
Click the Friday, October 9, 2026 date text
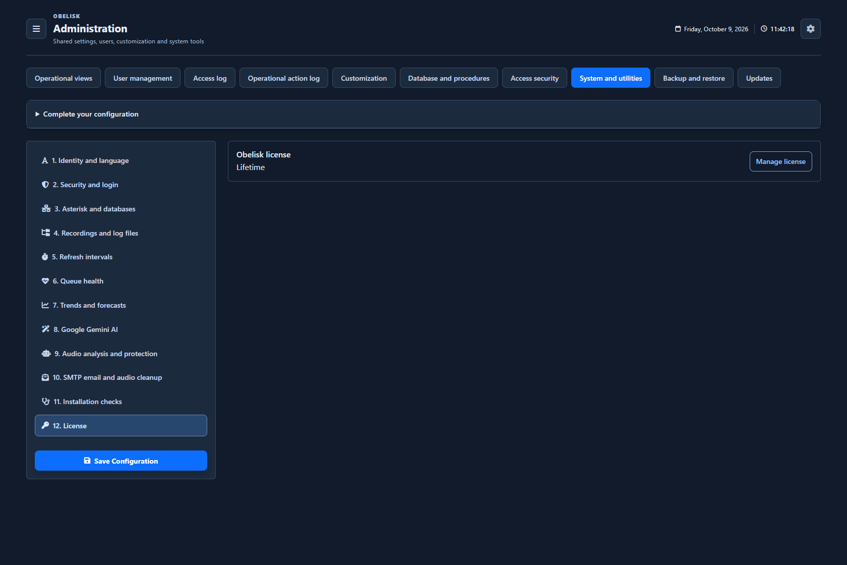point(716,29)
